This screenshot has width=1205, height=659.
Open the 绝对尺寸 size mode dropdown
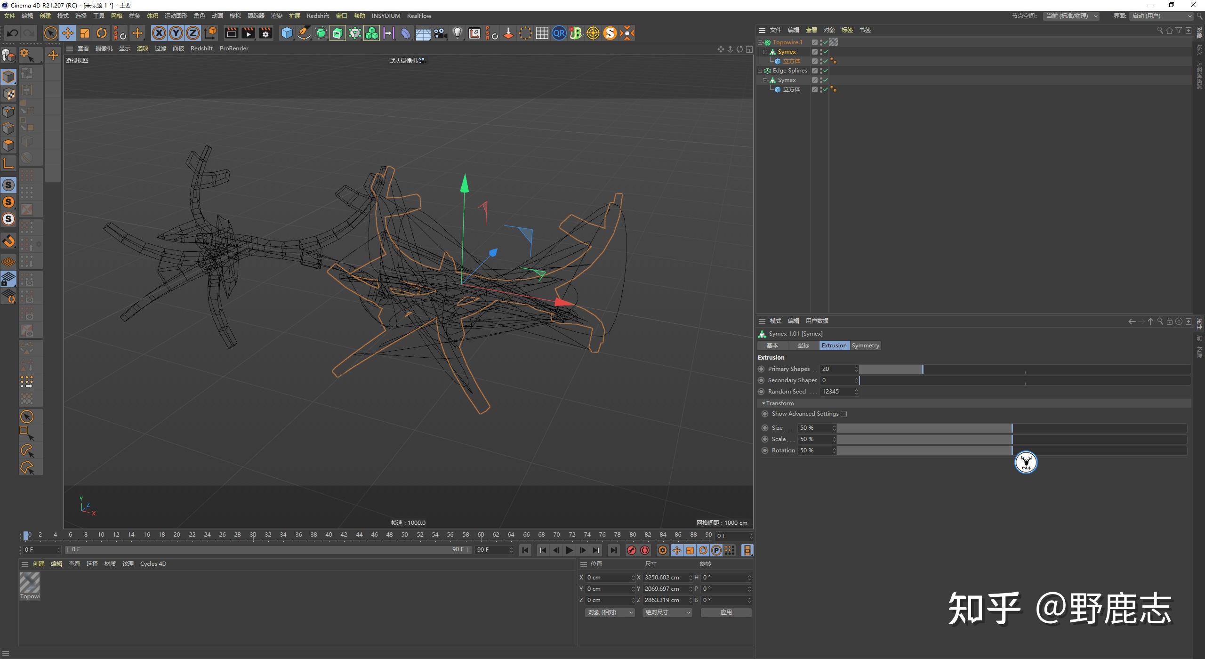click(667, 612)
